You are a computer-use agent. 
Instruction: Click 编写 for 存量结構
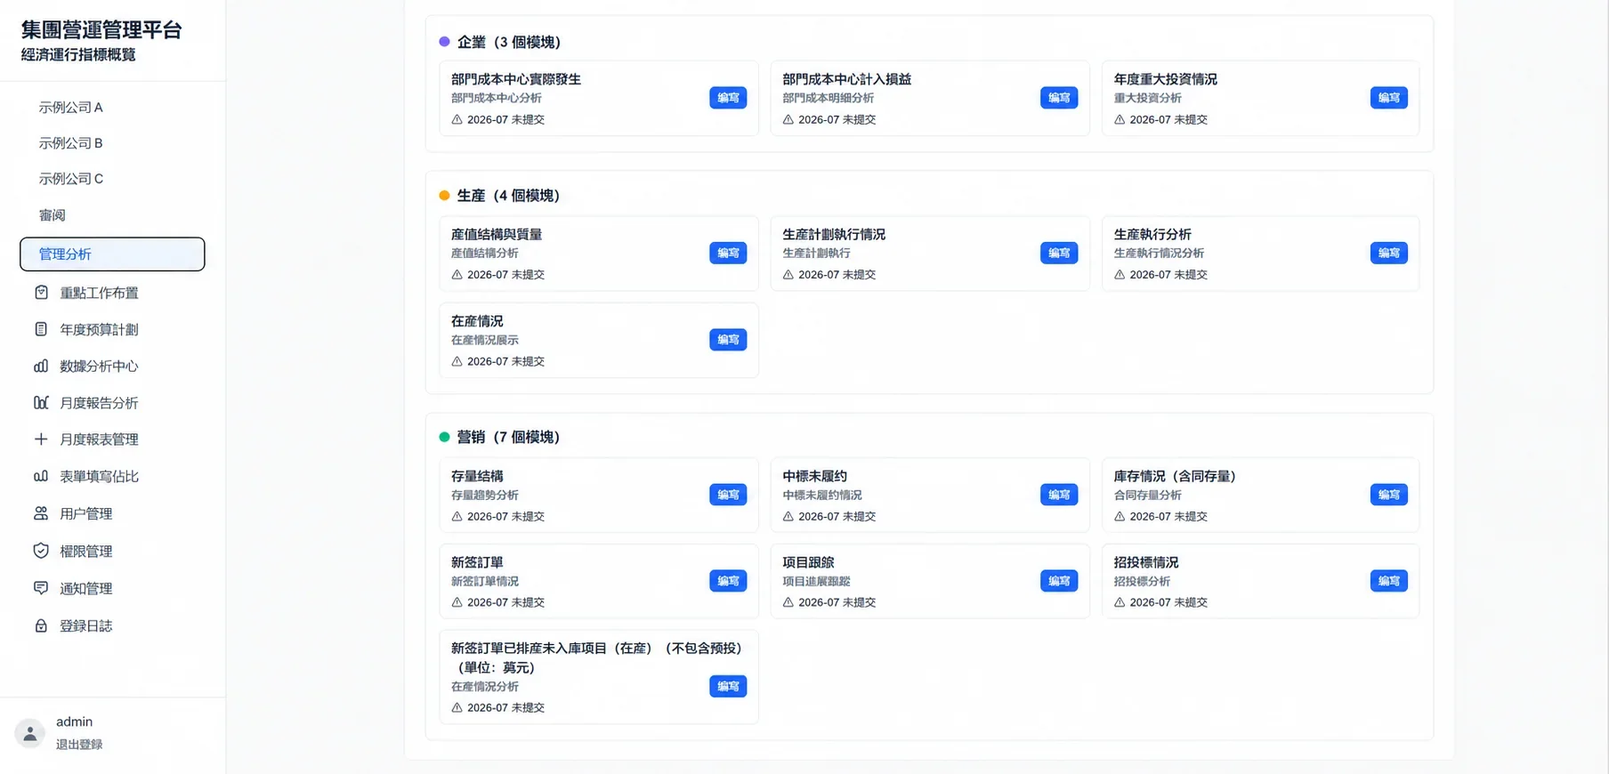coord(728,495)
